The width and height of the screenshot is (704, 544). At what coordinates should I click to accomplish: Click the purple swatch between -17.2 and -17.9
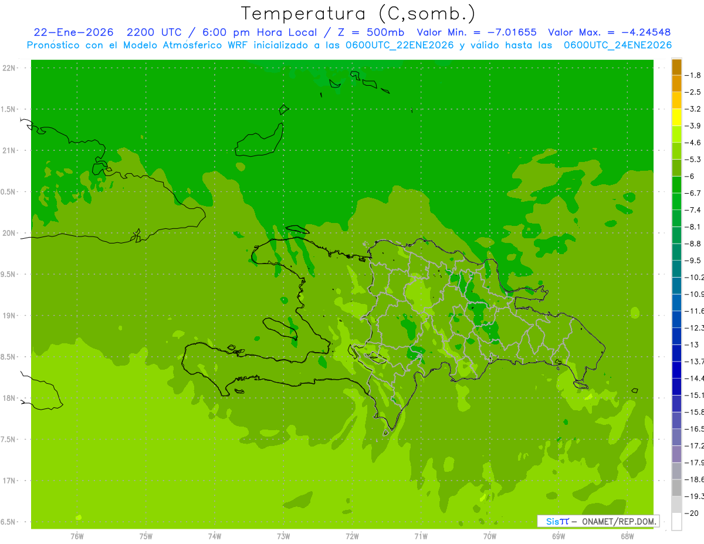tap(676, 454)
